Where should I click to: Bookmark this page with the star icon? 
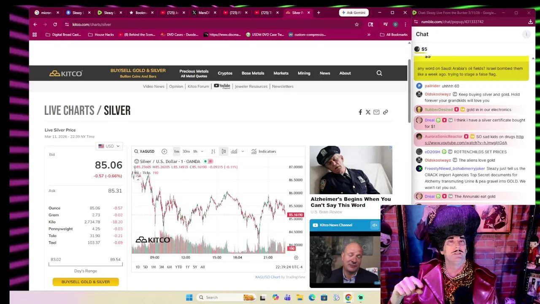click(x=356, y=24)
